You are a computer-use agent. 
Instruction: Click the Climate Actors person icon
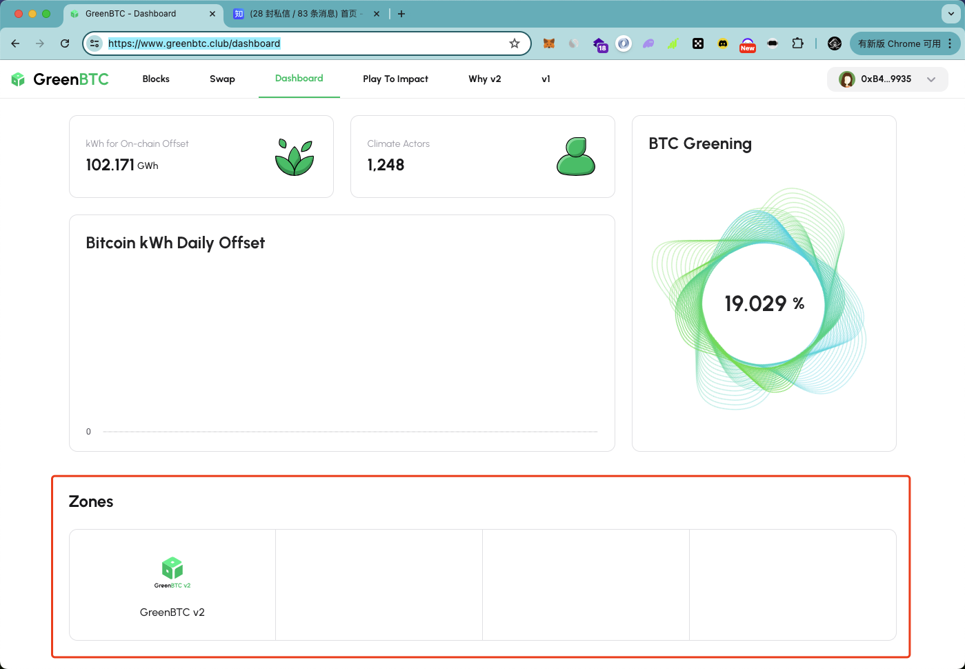[x=576, y=157]
